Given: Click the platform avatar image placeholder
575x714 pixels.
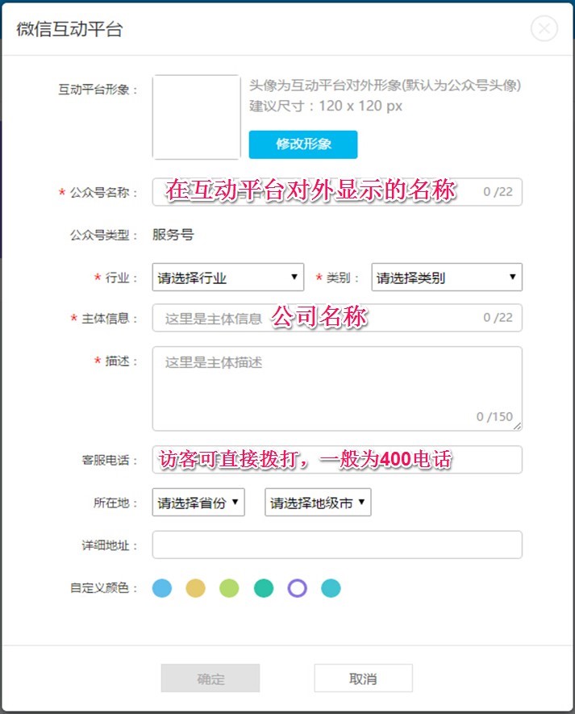Looking at the screenshot, I should pos(196,117).
